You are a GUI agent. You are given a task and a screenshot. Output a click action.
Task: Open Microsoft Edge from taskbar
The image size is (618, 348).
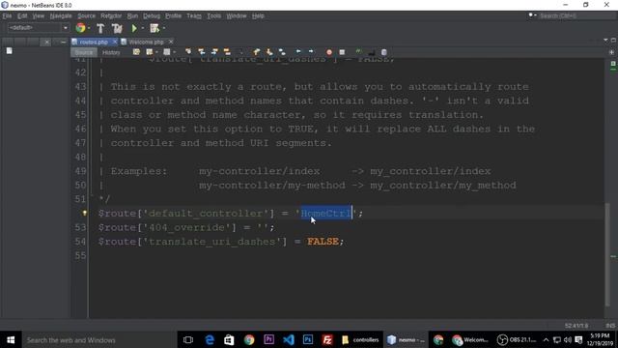pyautogui.click(x=210, y=339)
